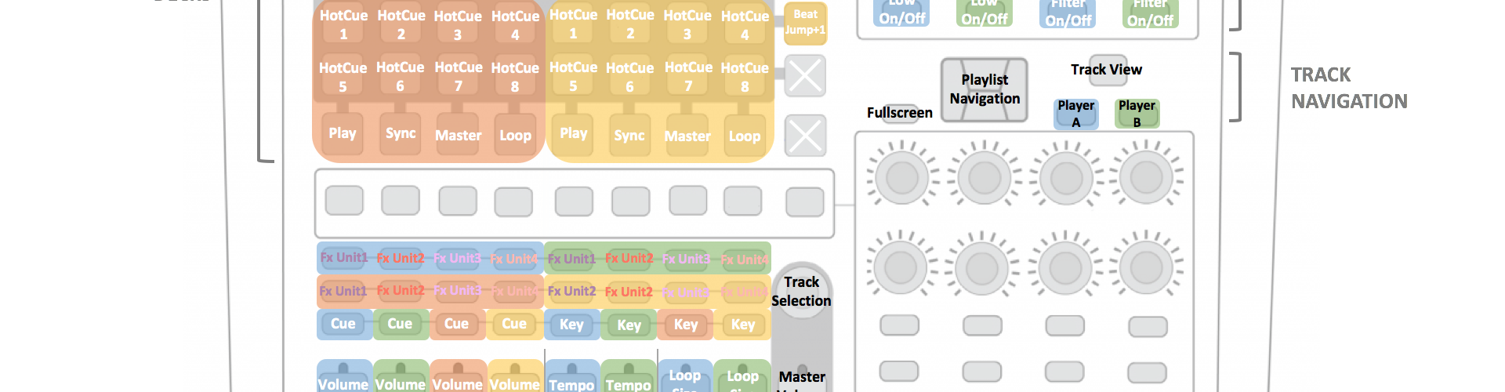Image resolution: width=1505 pixels, height=392 pixels.
Task: Click the blue Tempo fader
Action: pyautogui.click(x=571, y=378)
